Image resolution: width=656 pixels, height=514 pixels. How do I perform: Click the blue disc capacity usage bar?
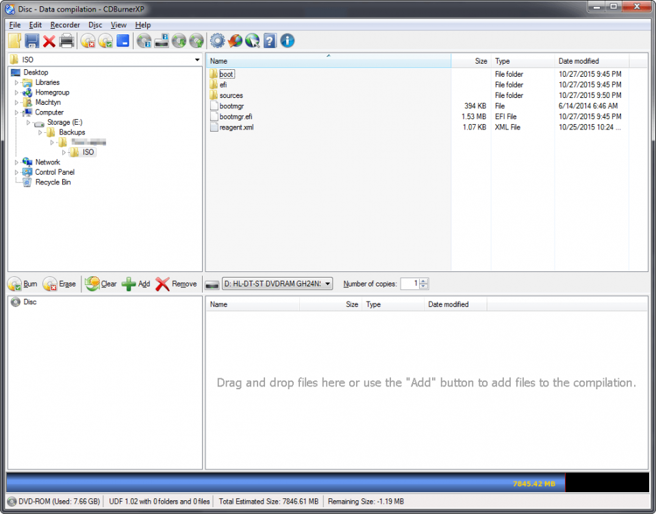[286, 482]
